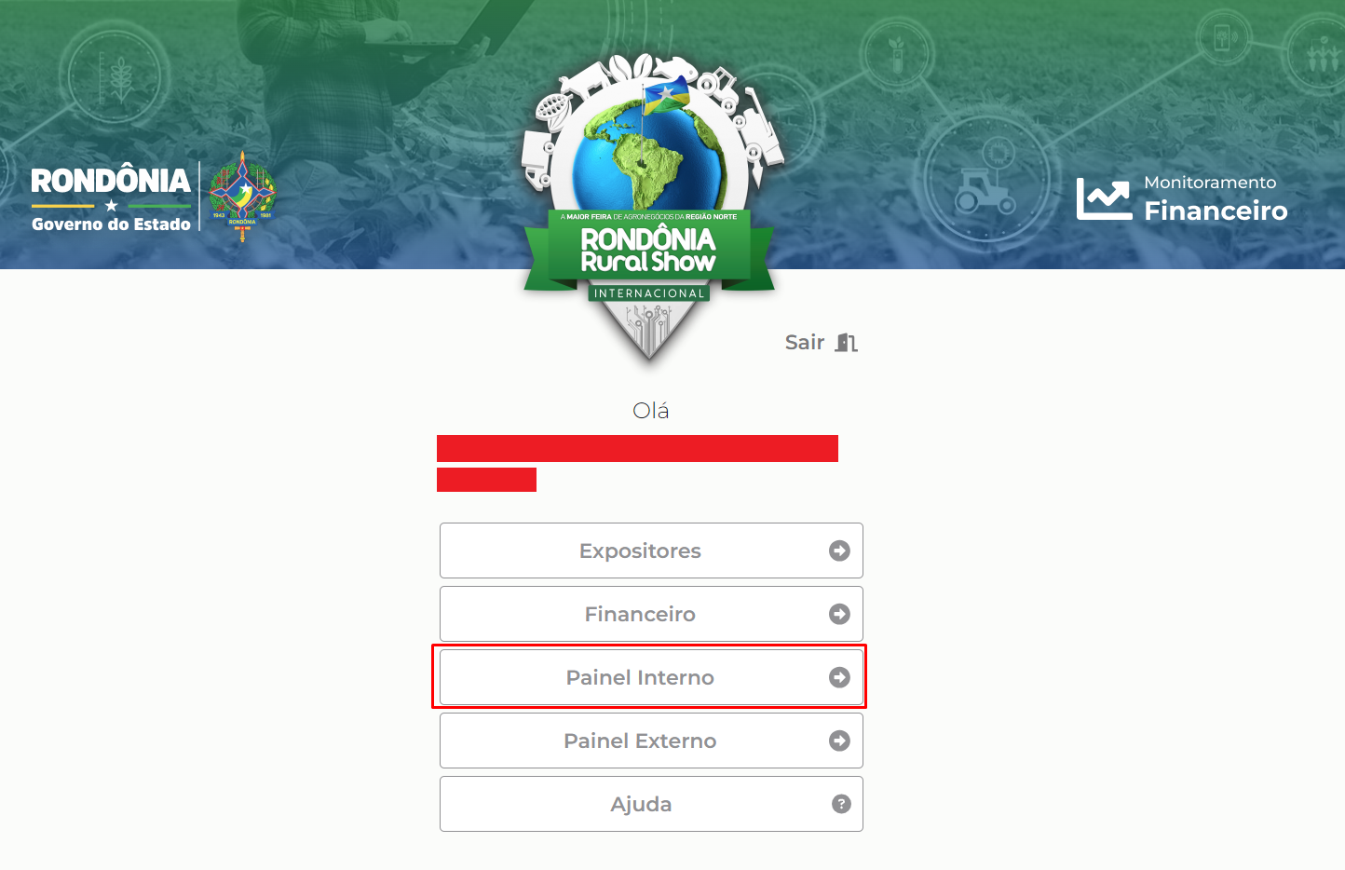Open the Expositores menu option

[651, 551]
